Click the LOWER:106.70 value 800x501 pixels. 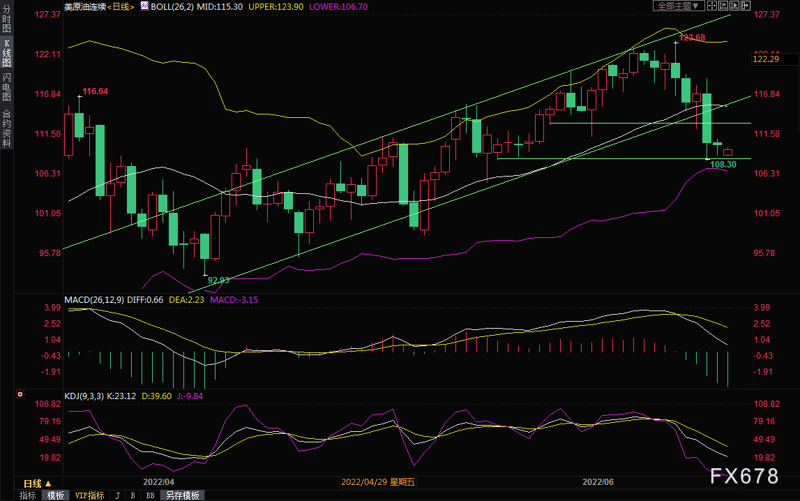point(338,7)
